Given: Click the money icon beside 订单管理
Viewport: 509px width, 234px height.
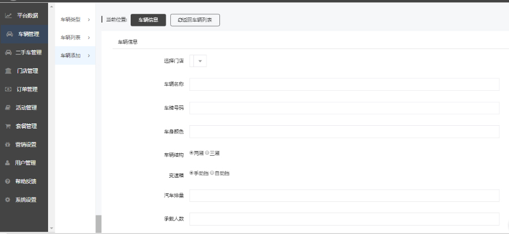Looking at the screenshot, I should click(x=8, y=89).
